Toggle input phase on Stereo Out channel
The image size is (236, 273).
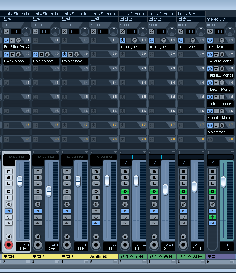pyautogui.click(x=210, y=32)
